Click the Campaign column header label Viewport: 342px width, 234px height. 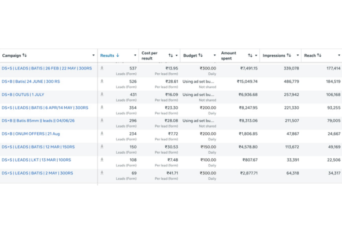tap(12, 55)
